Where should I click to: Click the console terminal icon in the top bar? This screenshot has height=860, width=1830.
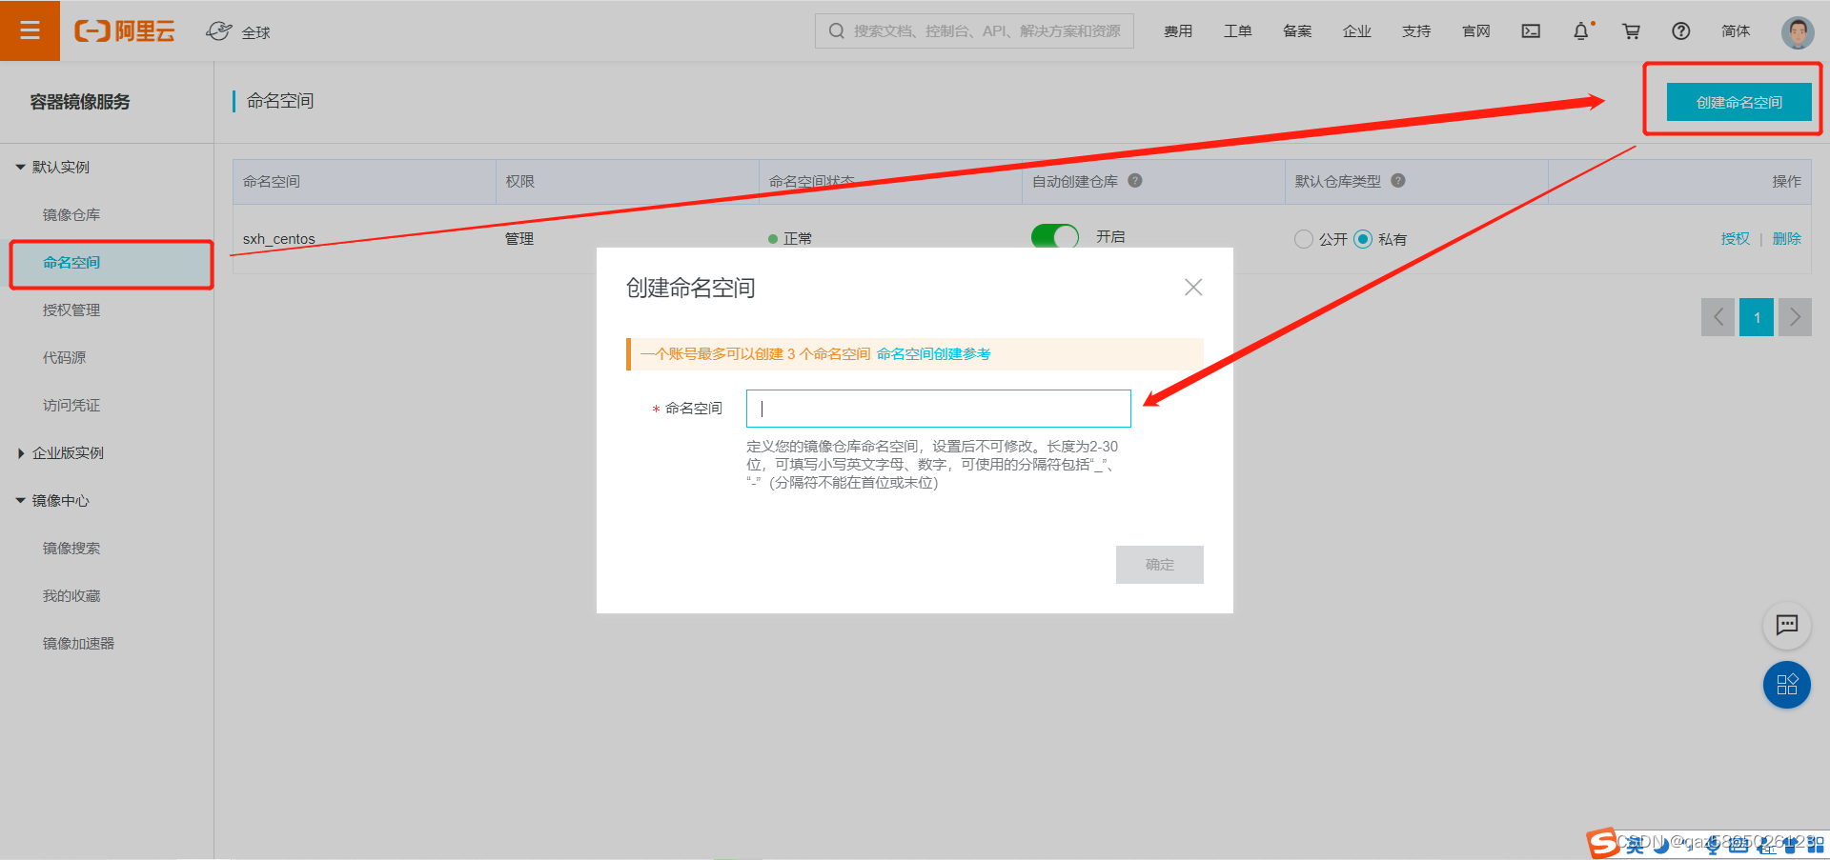coord(1531,30)
